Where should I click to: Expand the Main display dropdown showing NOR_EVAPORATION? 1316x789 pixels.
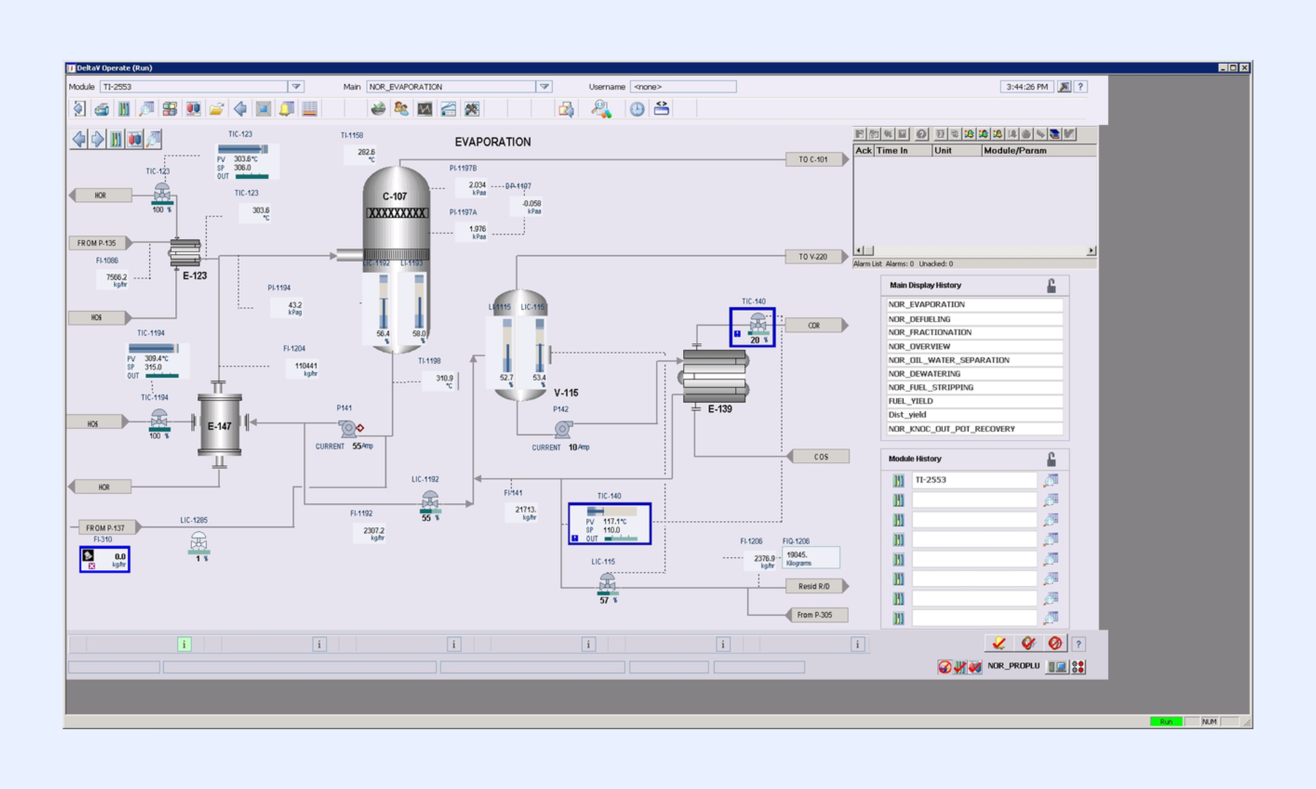click(544, 87)
